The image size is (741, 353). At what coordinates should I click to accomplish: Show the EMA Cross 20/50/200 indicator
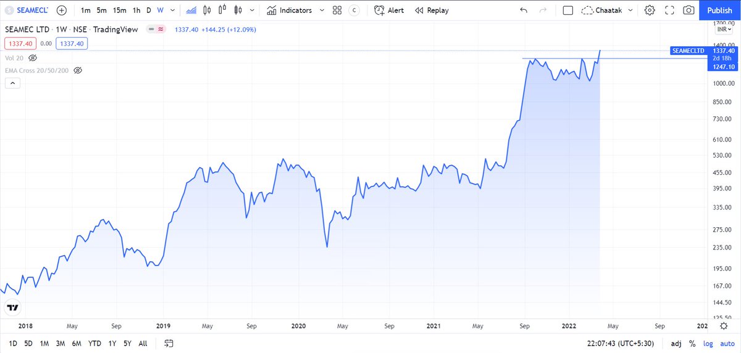(x=78, y=71)
